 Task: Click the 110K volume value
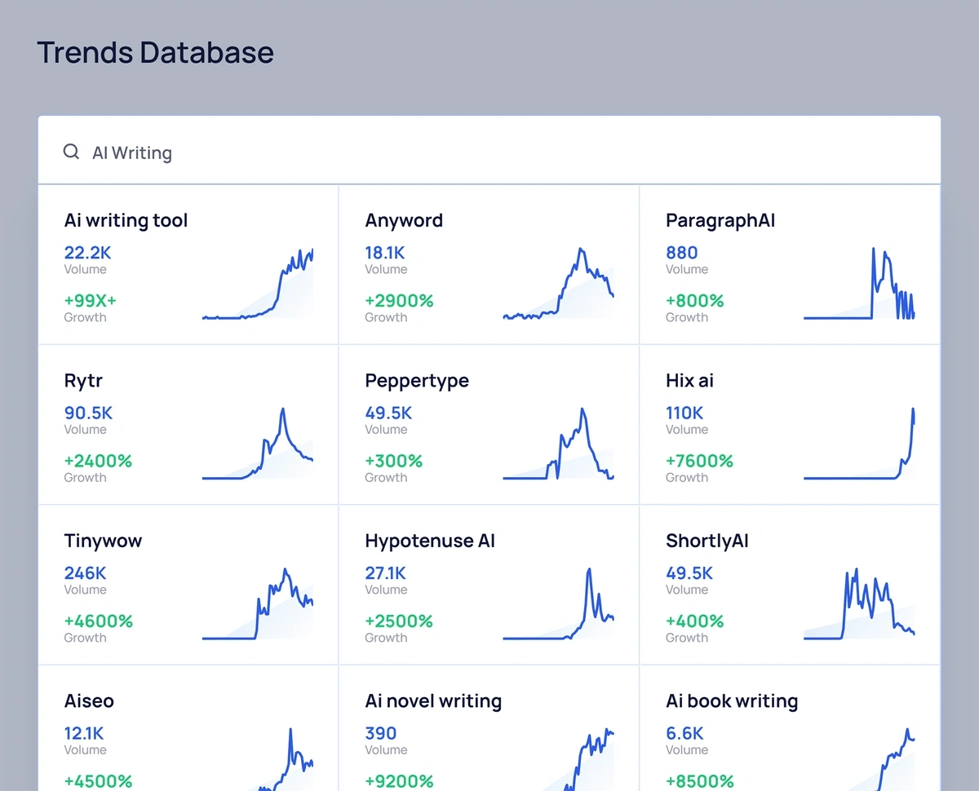click(684, 413)
